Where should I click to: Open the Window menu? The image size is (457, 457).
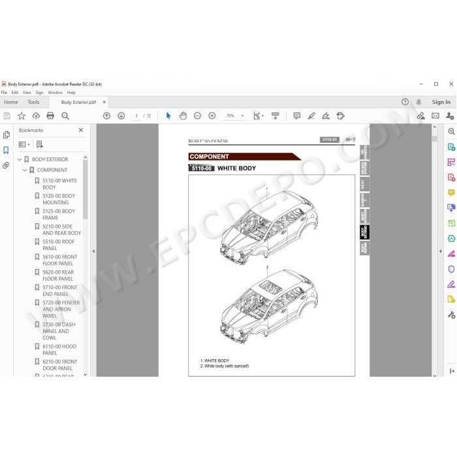55,93
